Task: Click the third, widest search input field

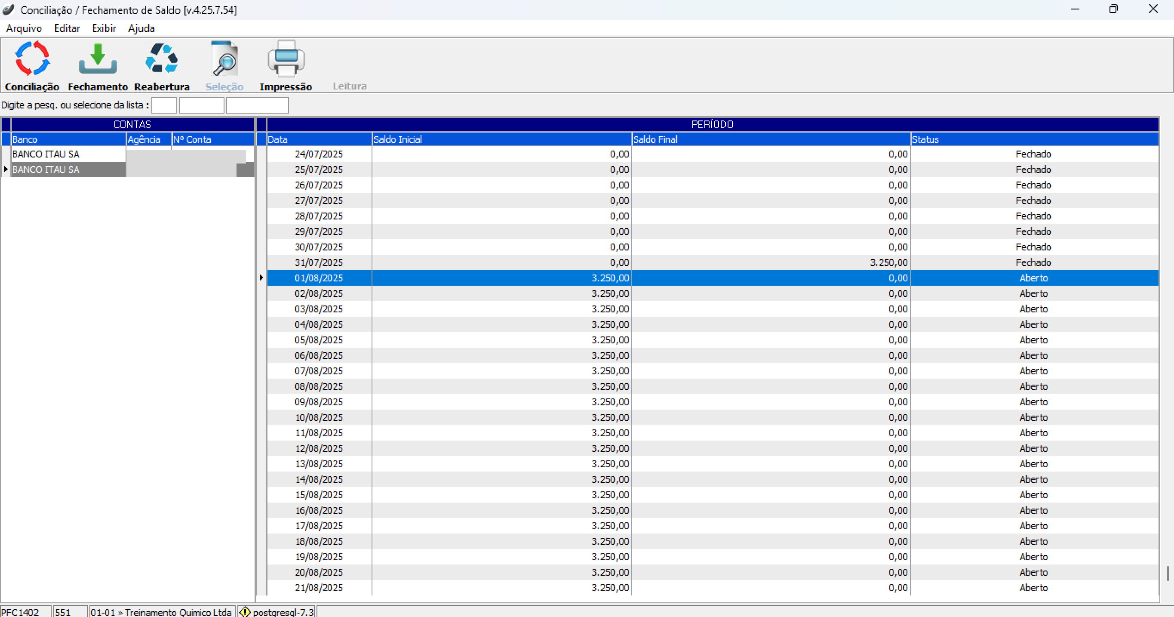Action: point(257,105)
